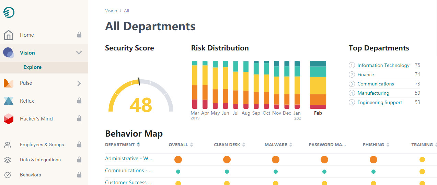This screenshot has width=437, height=185.
Task: Collapse the Vision menu chevron
Action: click(79, 53)
